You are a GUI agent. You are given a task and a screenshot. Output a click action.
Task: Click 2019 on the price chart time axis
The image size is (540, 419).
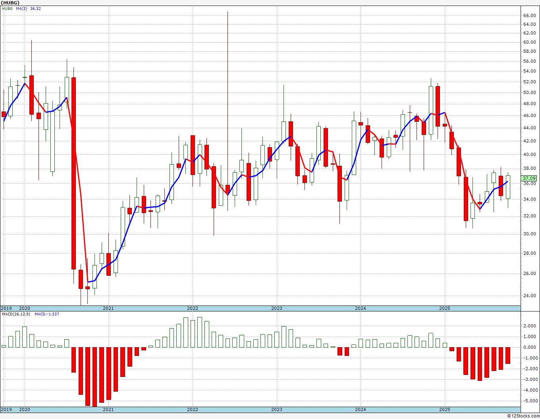pos(6,308)
